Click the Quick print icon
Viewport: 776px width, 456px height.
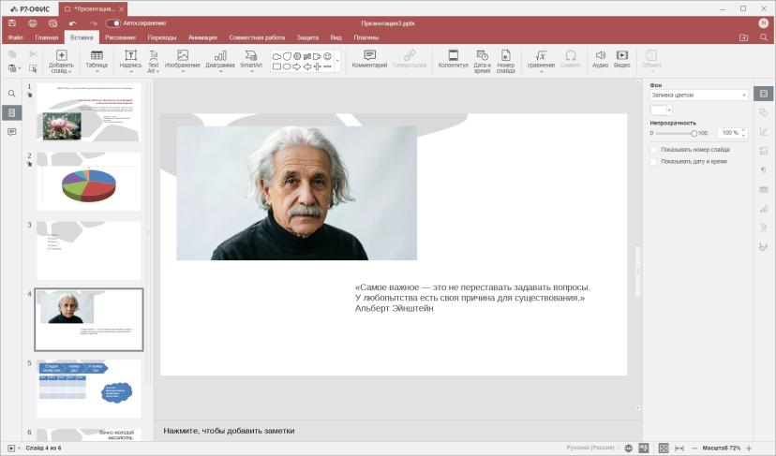[x=53, y=23]
